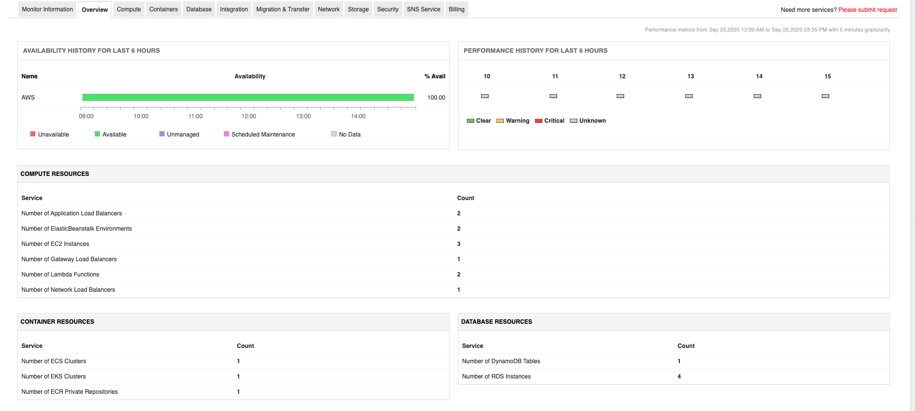This screenshot has height=411, width=915.
Task: Click the 'Please submit request' link
Action: pyautogui.click(x=868, y=10)
